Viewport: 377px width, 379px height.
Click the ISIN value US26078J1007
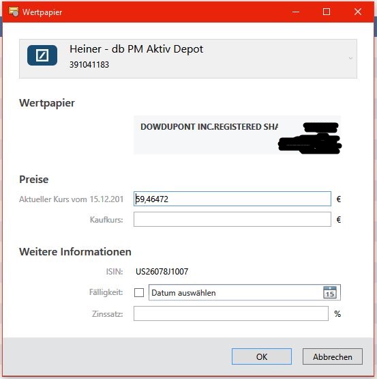[x=162, y=272]
